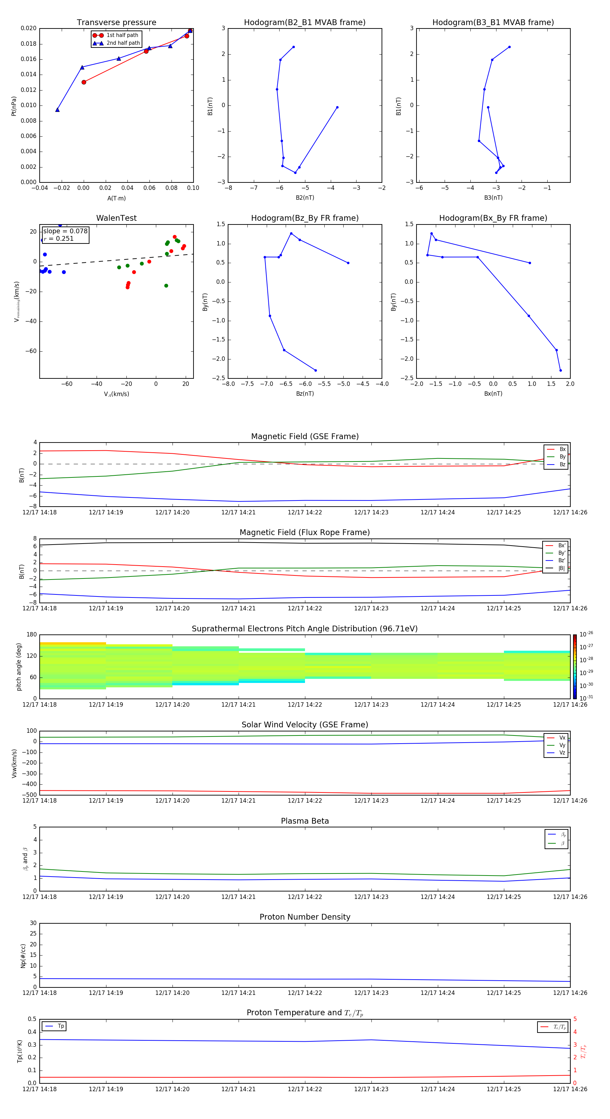Click the 'Te/Tp' legend box
Viewport: 610px width, 1119px height.
point(553,1027)
